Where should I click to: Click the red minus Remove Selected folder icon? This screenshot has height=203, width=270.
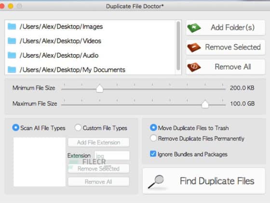coord(194,47)
